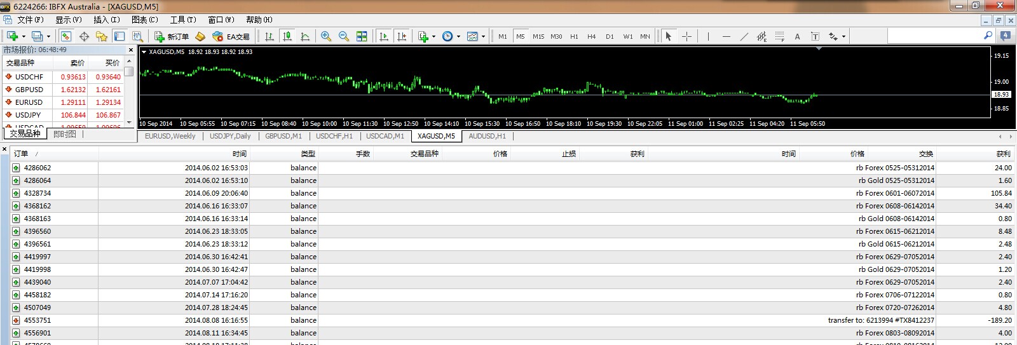Click the zoom in magnifier icon
Image resolution: width=1017 pixels, height=345 pixels.
(326, 36)
